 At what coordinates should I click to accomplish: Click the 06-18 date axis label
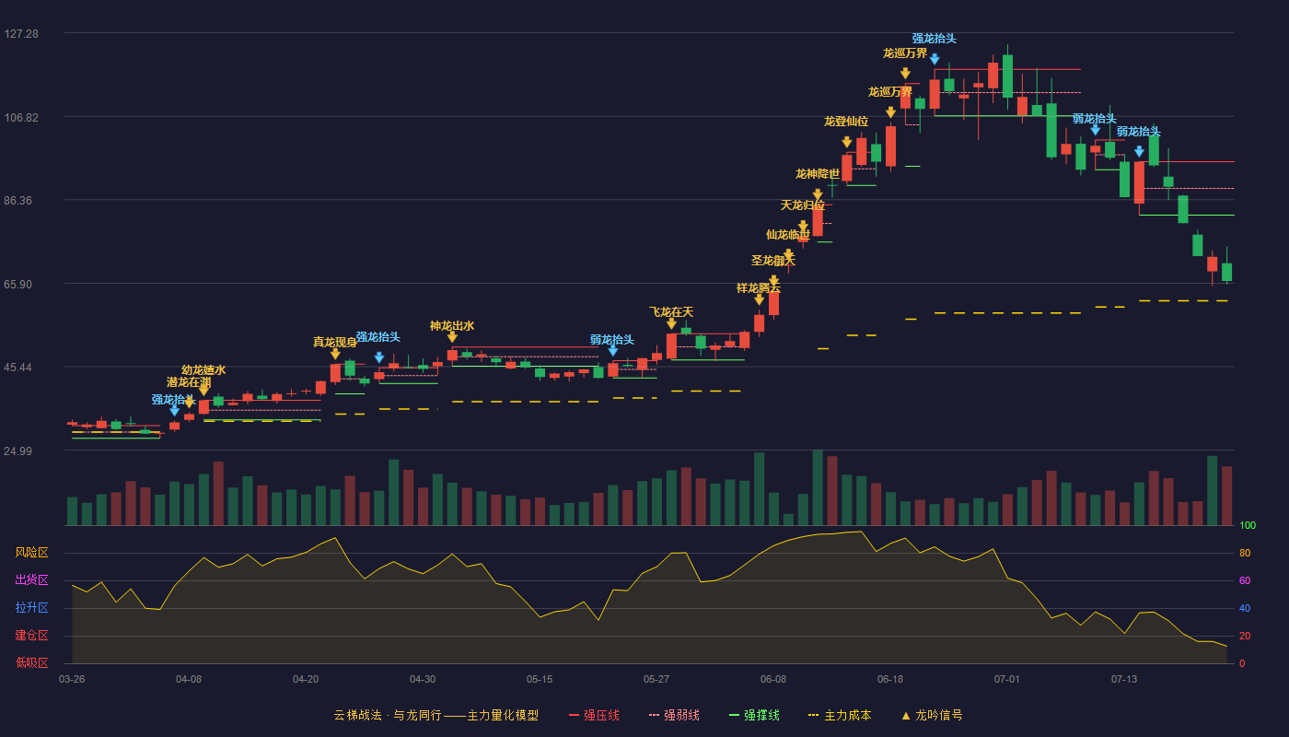pyautogui.click(x=890, y=679)
